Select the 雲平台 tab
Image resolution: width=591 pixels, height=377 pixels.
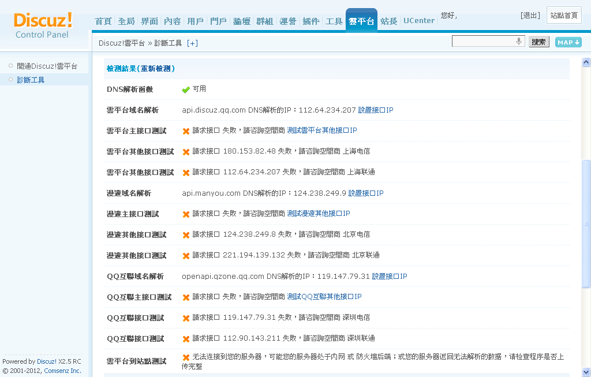(x=361, y=21)
